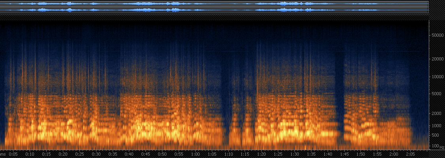Click the 1:45 time ruler label

coord(344,154)
